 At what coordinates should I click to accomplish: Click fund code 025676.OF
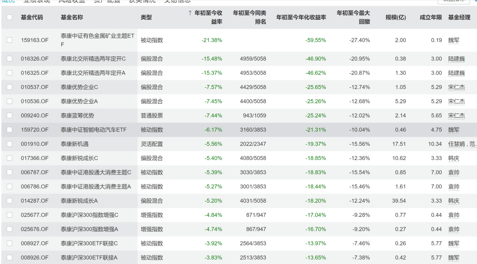click(34, 229)
